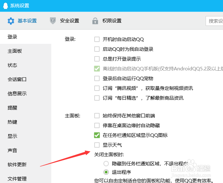The width and height of the screenshot is (223, 183).
Task: Open 会话窗口 sidebar section
Action: (x=26, y=80)
